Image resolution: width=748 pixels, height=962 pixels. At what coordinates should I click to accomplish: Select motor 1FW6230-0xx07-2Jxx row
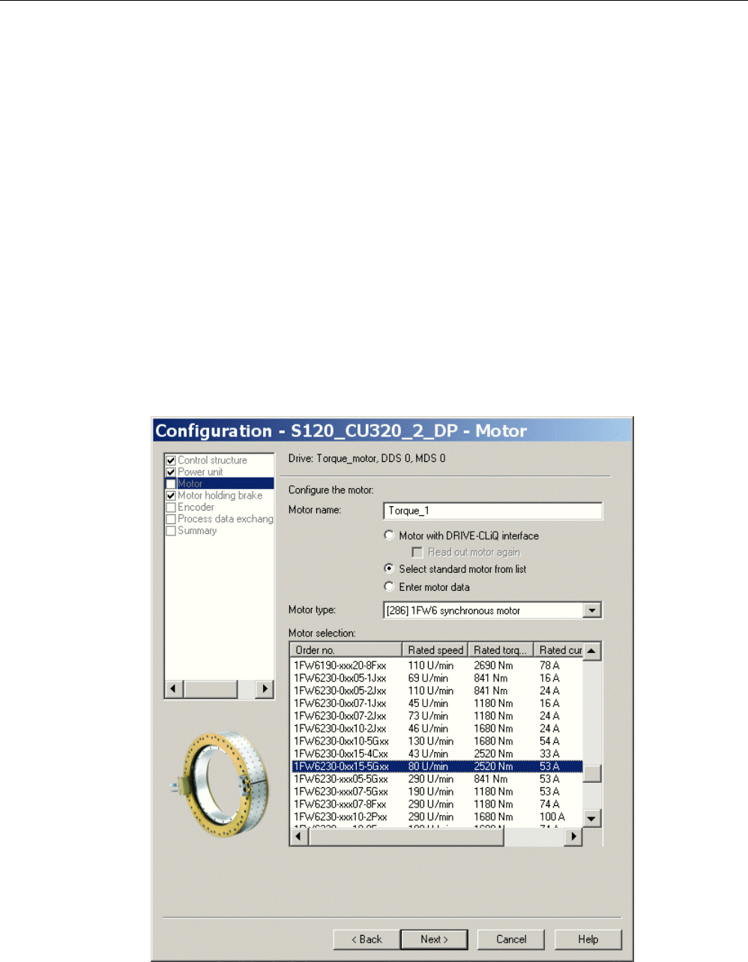pos(436,716)
